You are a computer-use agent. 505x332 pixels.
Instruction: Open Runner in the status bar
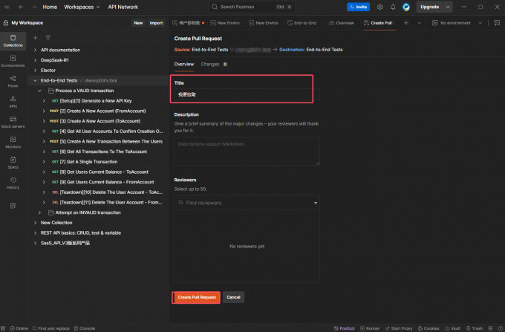tap(370, 328)
